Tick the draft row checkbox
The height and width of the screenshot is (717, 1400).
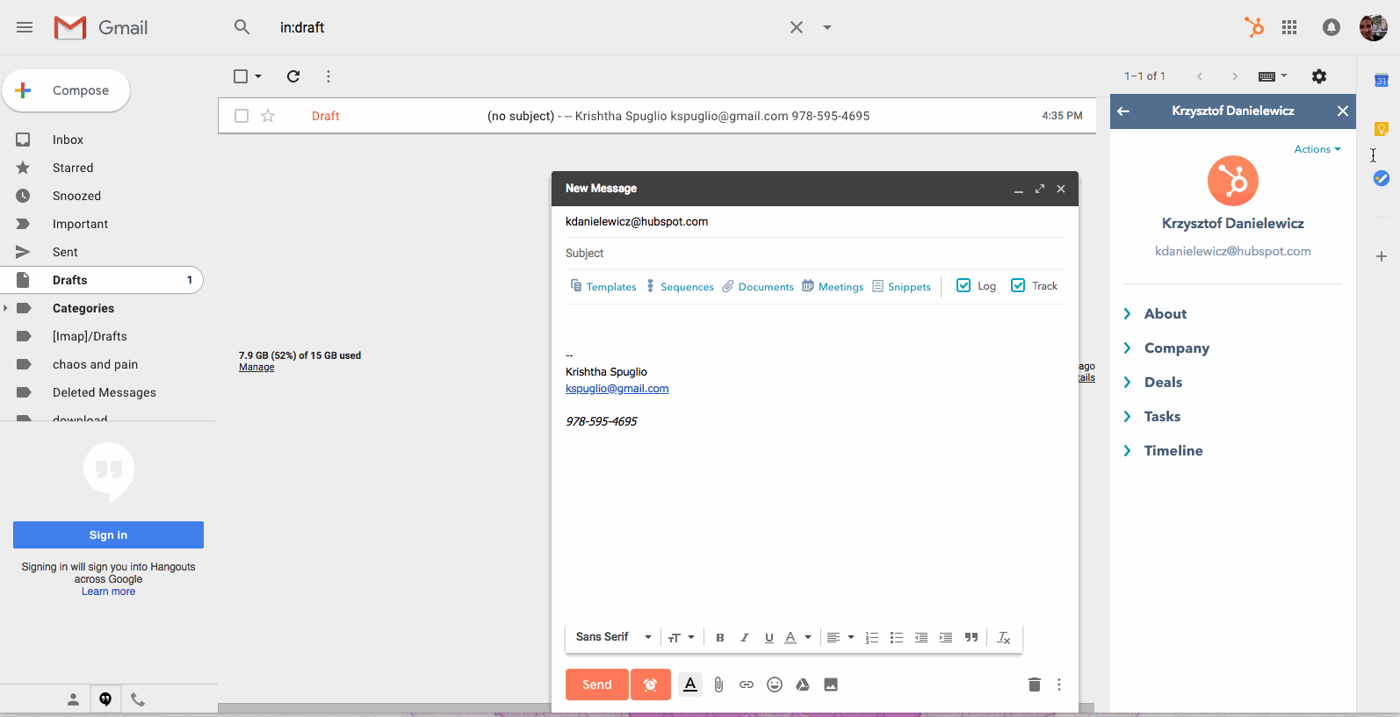click(x=242, y=116)
